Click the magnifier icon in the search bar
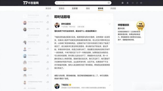163x91 pixels. [x=57, y=3]
